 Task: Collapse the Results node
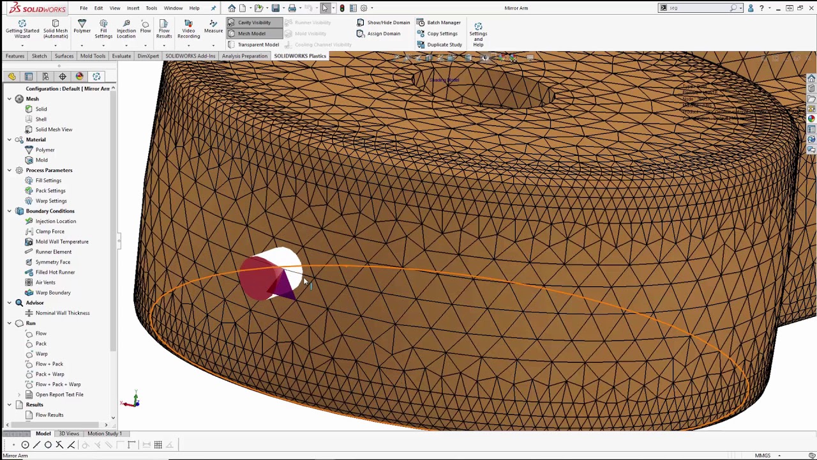9,405
